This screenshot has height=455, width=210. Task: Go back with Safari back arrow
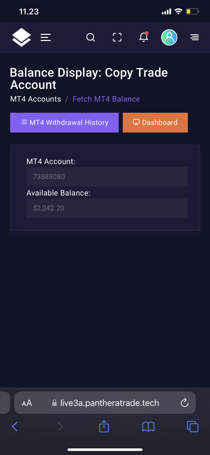pos(15,426)
